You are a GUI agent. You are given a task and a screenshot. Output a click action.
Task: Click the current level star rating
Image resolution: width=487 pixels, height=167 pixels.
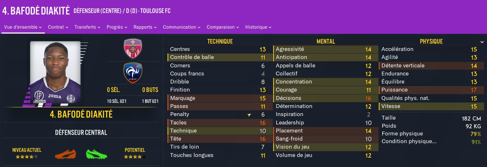click(27, 157)
